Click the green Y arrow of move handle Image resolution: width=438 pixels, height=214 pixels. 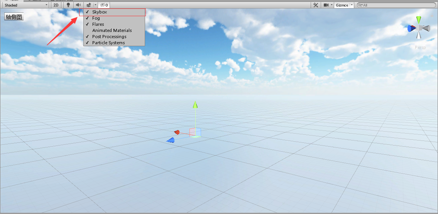(x=195, y=104)
